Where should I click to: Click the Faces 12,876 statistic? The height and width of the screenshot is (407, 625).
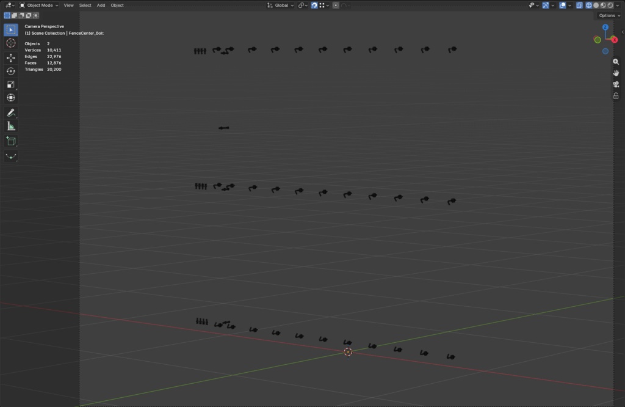pos(43,63)
